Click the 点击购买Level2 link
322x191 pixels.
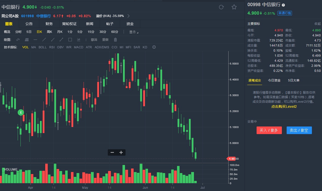(x=284, y=107)
